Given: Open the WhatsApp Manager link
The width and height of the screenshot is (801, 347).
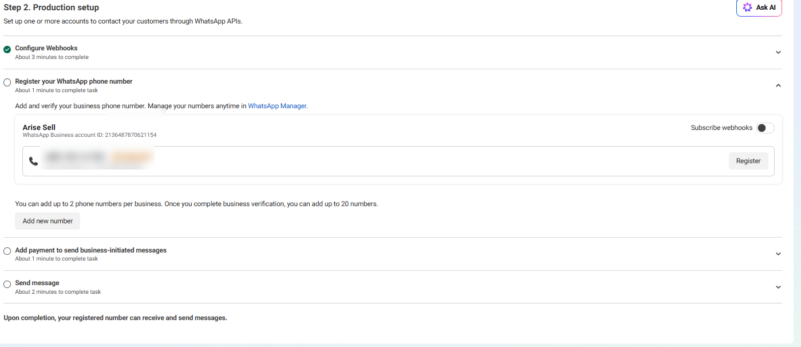Looking at the screenshot, I should pyautogui.click(x=277, y=106).
